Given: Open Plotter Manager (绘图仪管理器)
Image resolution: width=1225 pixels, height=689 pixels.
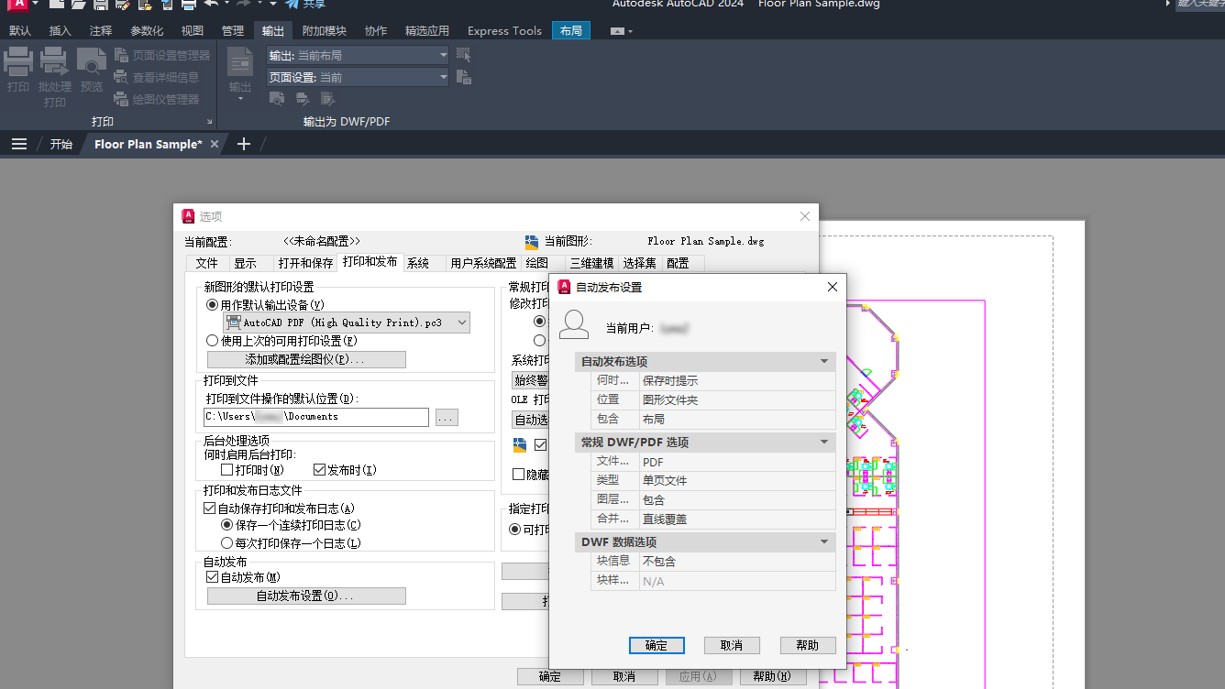Looking at the screenshot, I should (x=157, y=100).
